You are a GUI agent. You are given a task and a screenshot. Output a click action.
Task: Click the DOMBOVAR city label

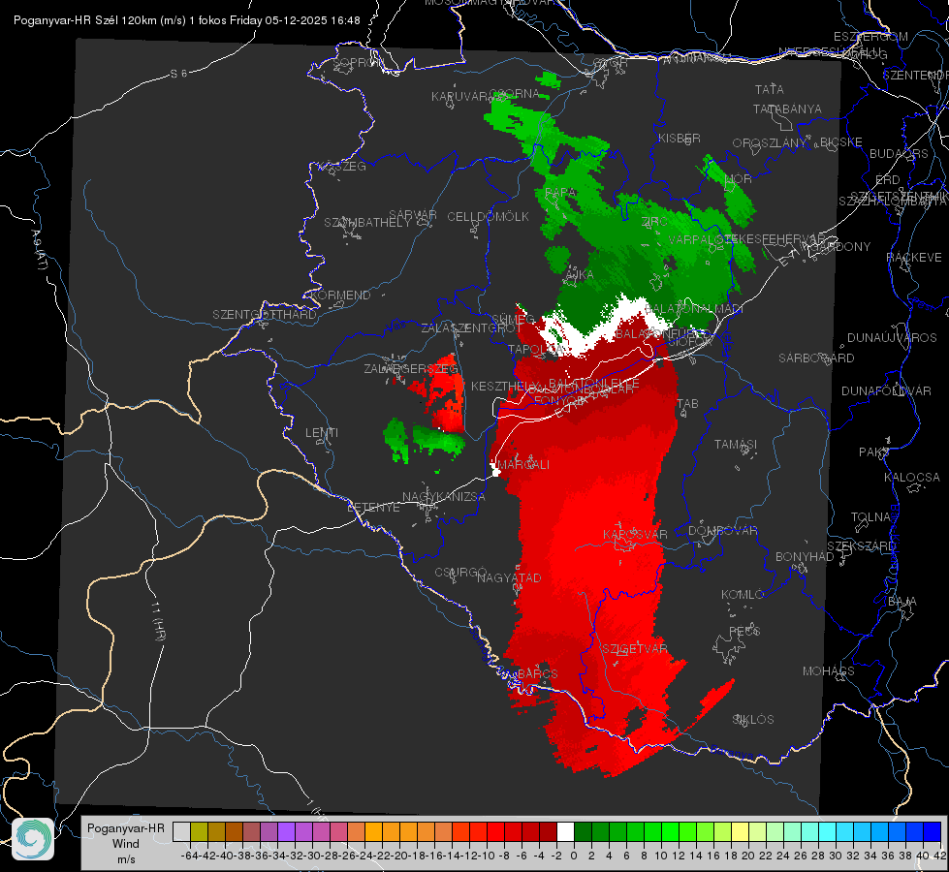tap(722, 531)
